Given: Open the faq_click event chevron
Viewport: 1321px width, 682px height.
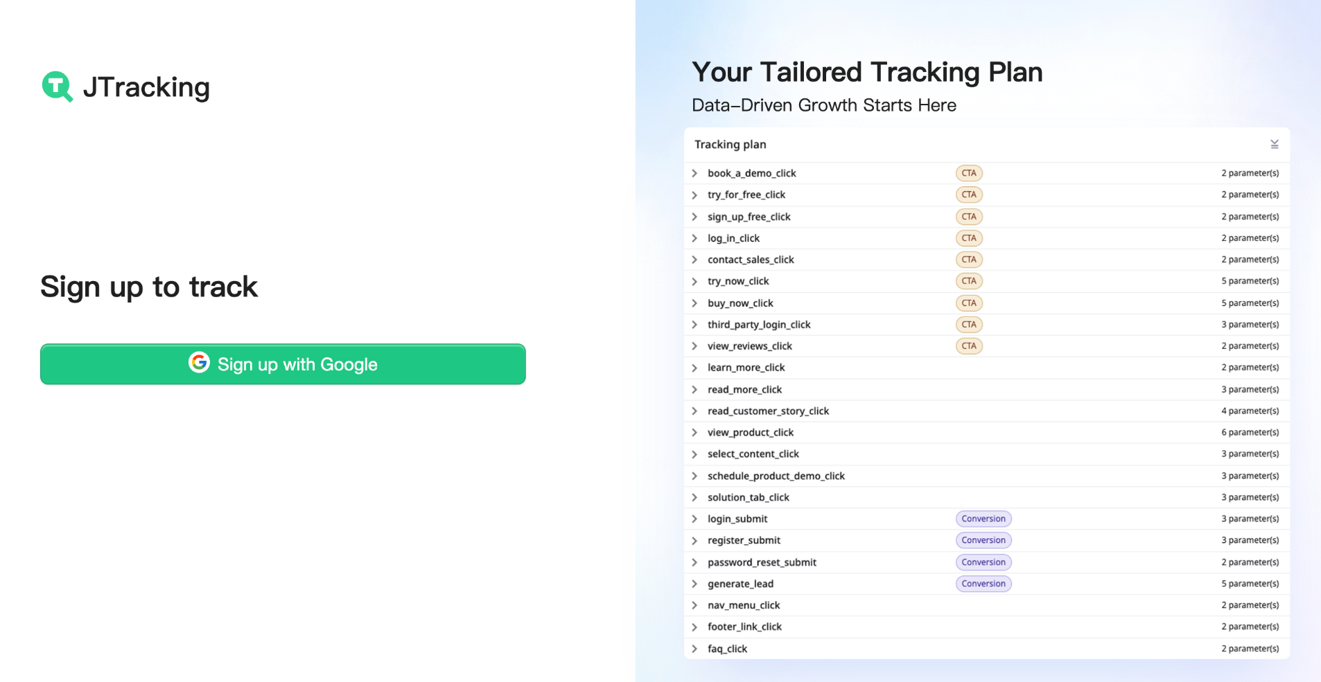Looking at the screenshot, I should point(694,649).
